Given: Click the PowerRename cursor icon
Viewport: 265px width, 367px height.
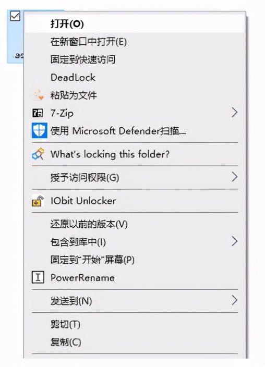Looking at the screenshot, I should (x=38, y=277).
